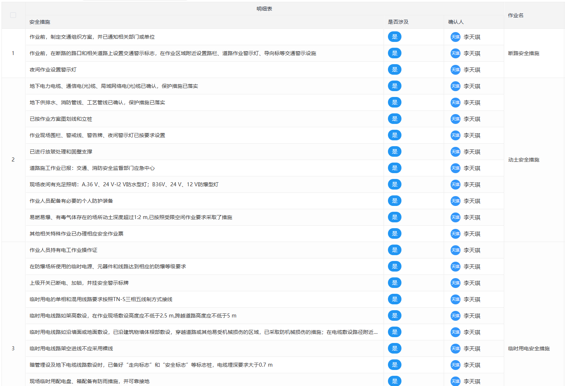Click 是 badge for 制定交通组织方案 row
The height and width of the screenshot is (386, 565).
395,37
